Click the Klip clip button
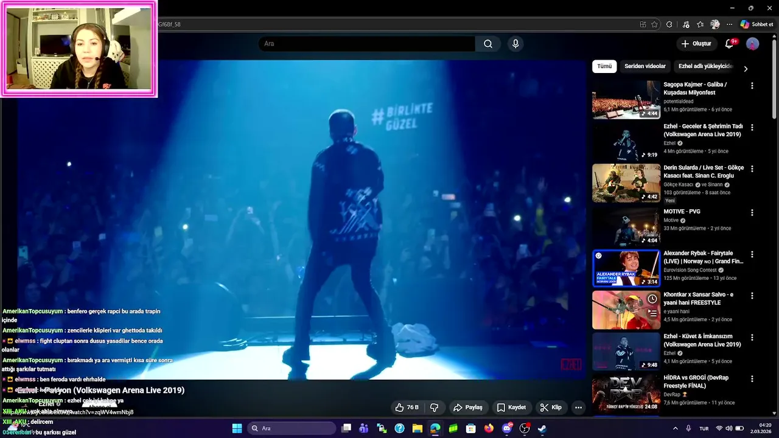The height and width of the screenshot is (438, 779). click(551, 407)
